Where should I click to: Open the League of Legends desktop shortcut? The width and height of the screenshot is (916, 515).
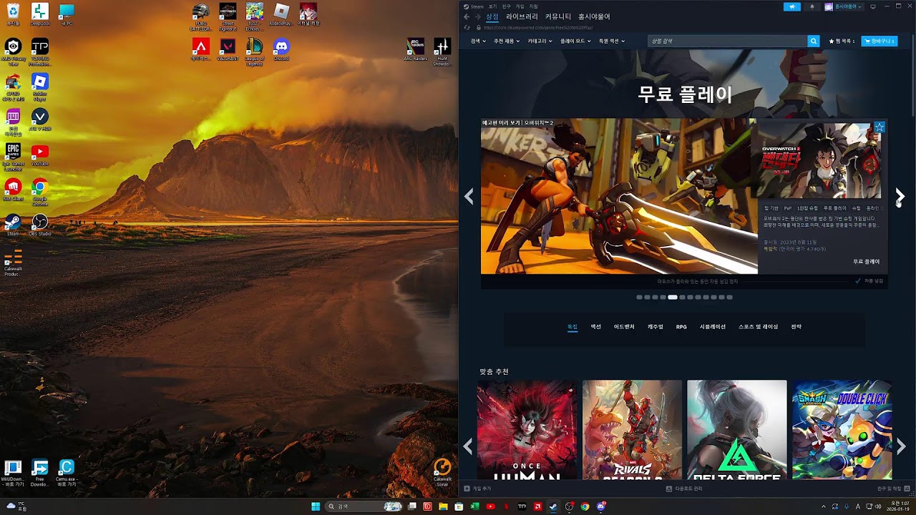pos(254,51)
